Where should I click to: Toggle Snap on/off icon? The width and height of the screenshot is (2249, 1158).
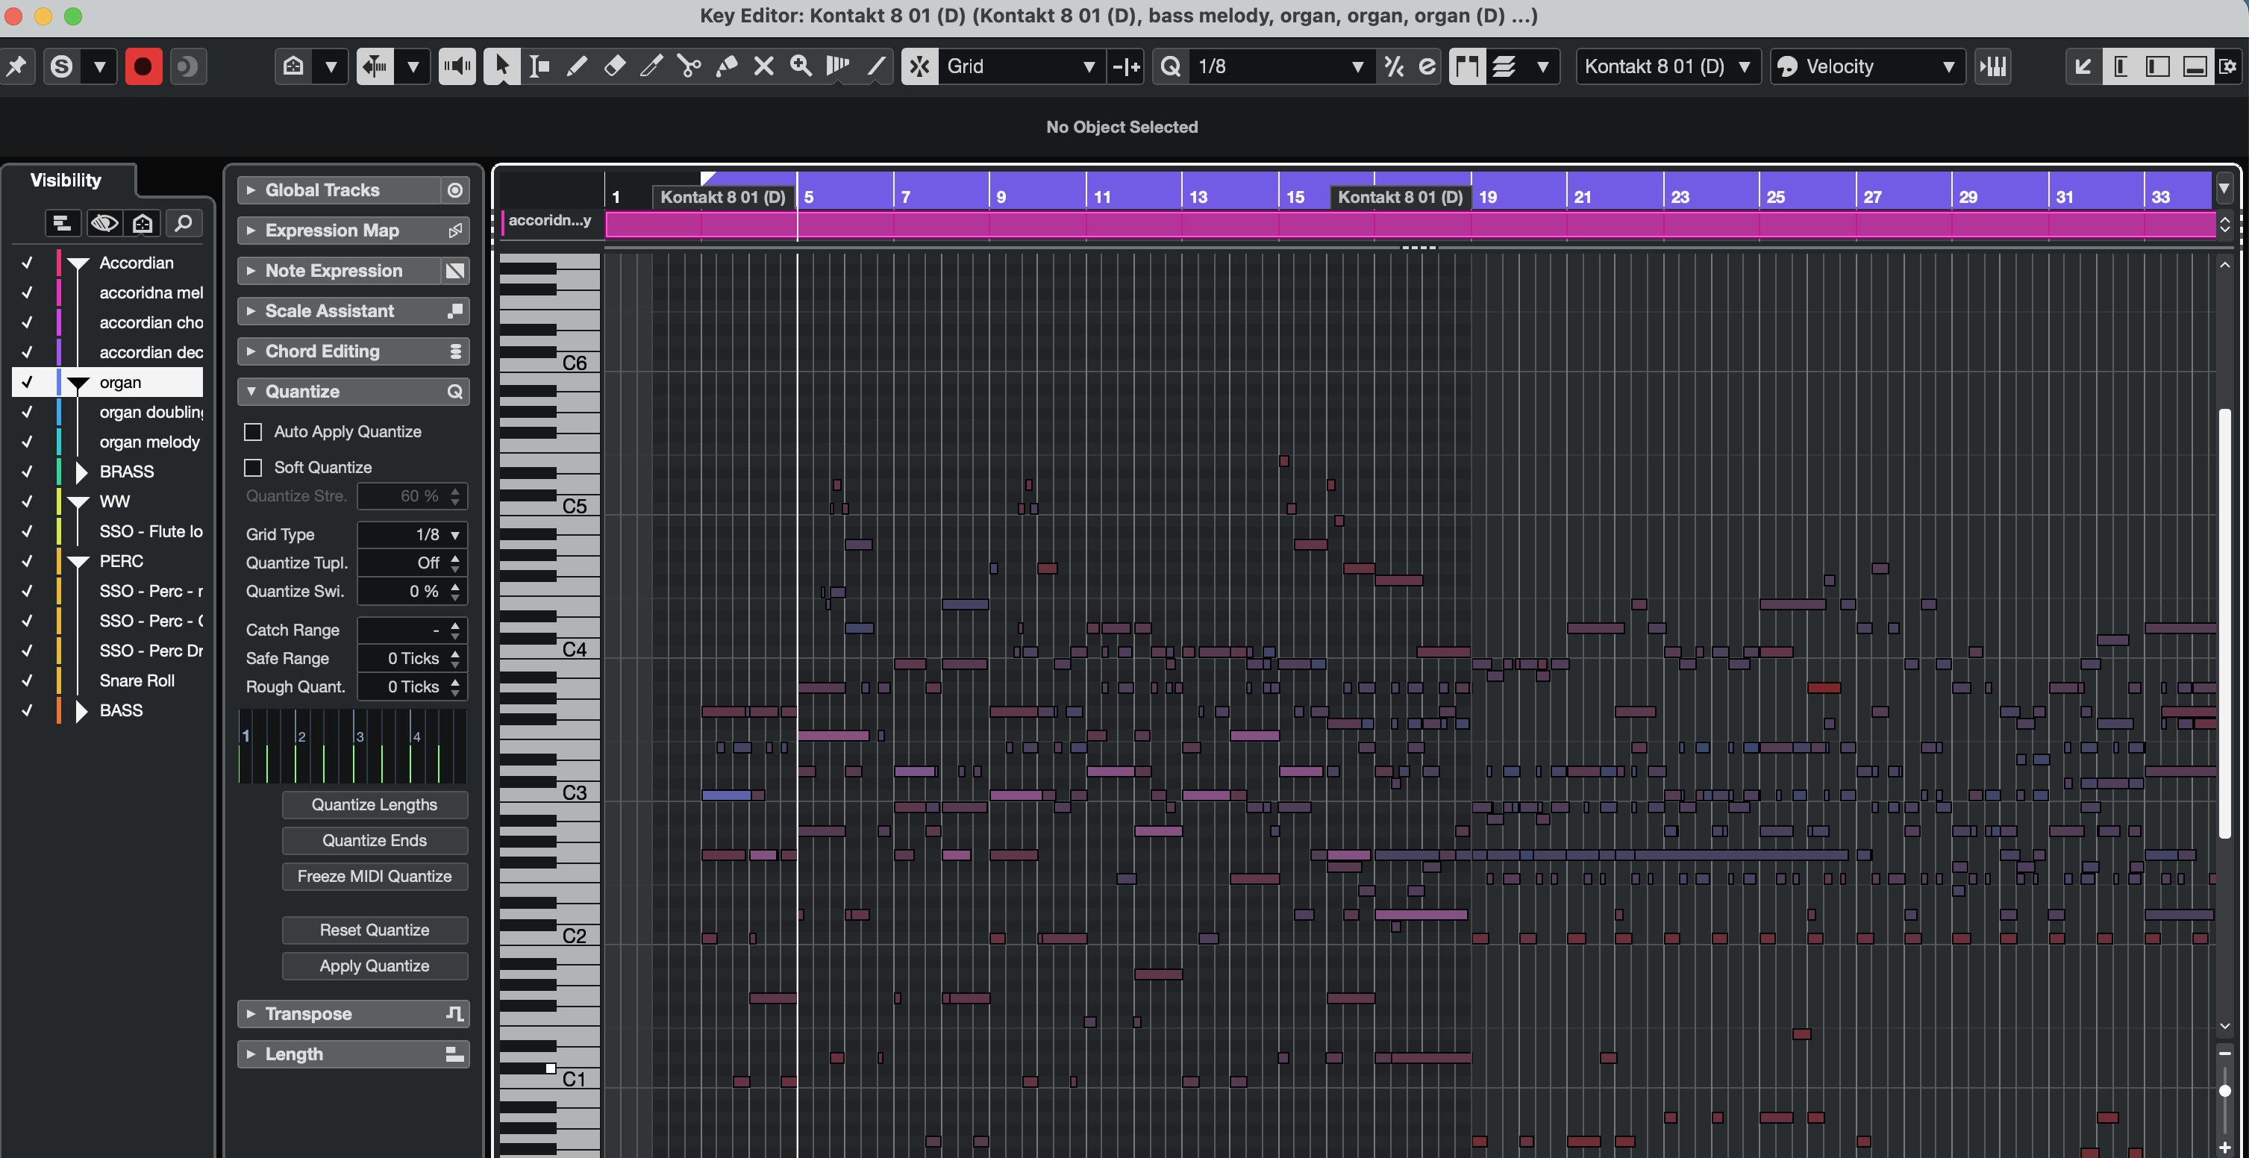click(x=919, y=66)
